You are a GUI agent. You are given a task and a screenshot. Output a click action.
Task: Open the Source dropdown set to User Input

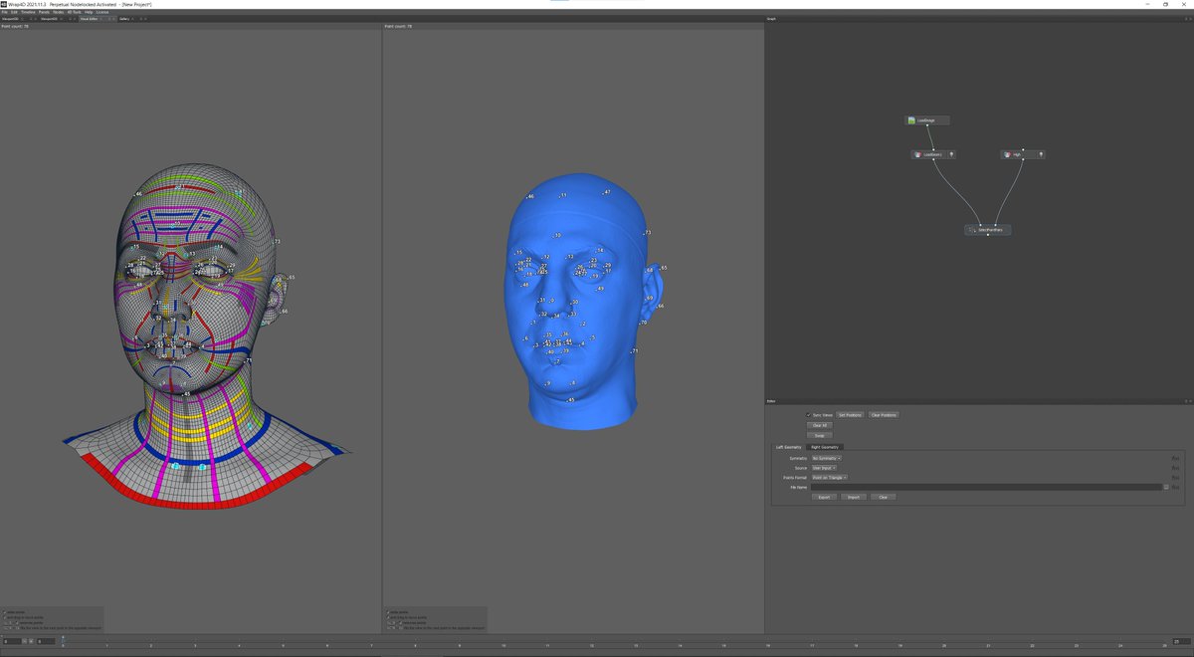[824, 468]
